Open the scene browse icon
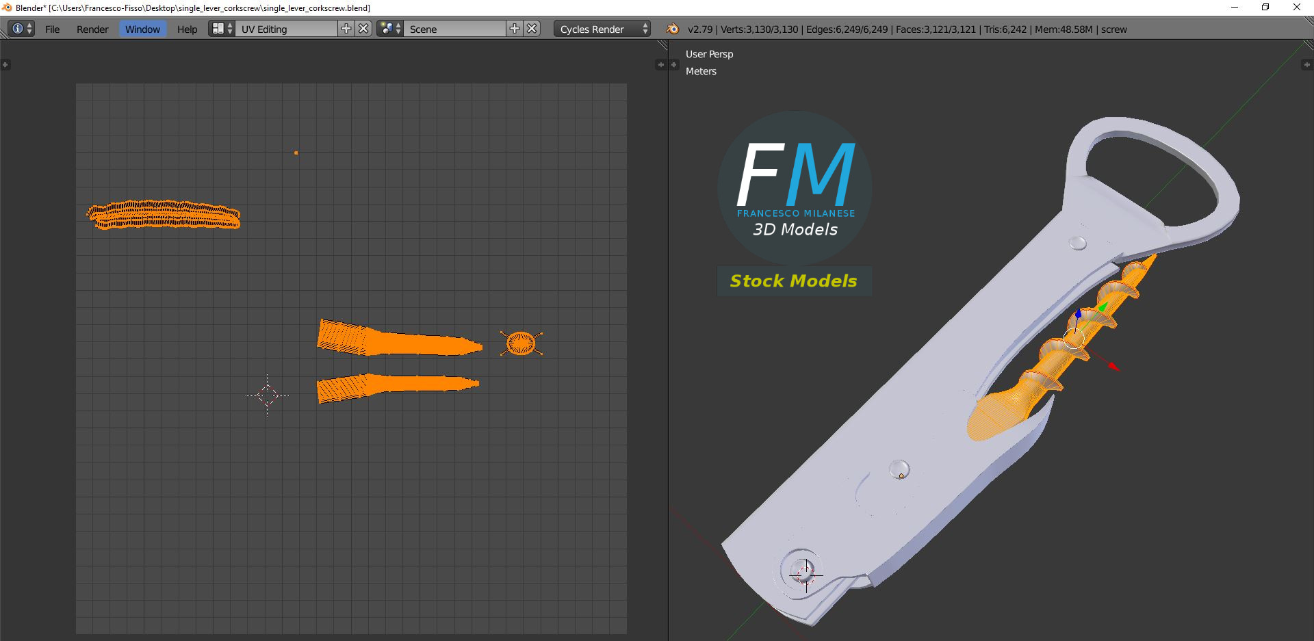The width and height of the screenshot is (1314, 641). tap(390, 29)
